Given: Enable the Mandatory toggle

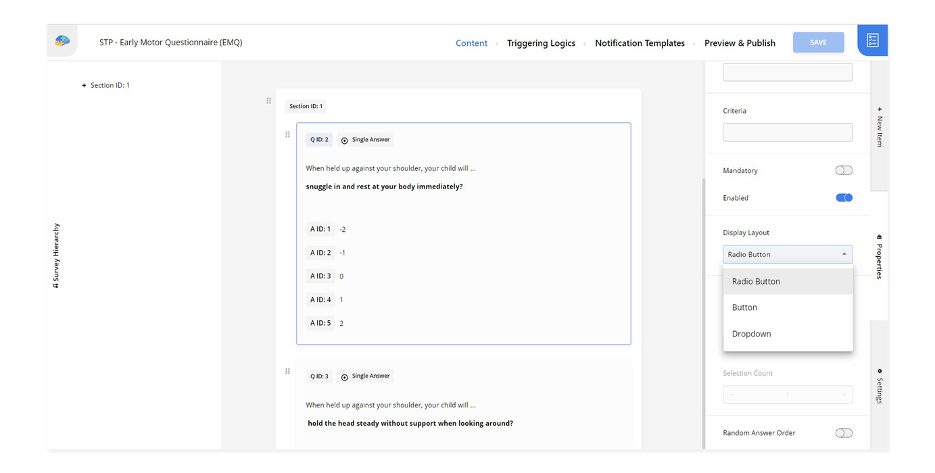Looking at the screenshot, I should [x=844, y=170].
